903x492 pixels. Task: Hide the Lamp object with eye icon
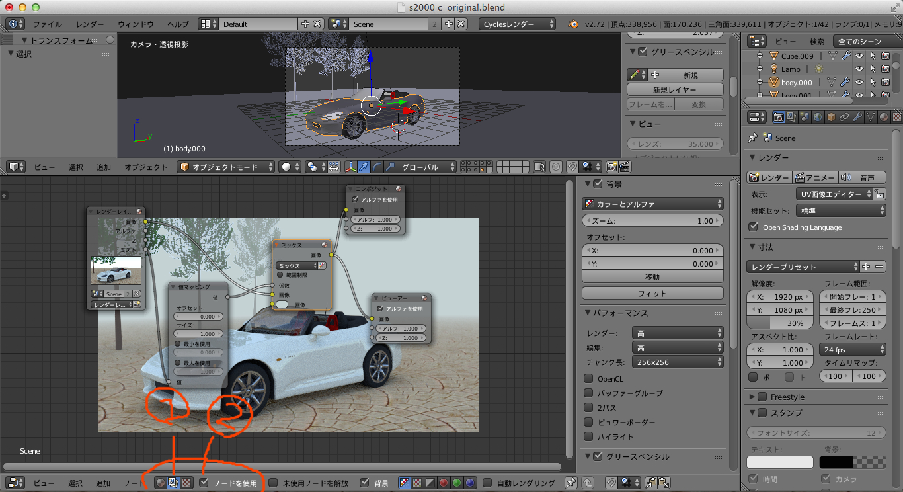tap(859, 69)
